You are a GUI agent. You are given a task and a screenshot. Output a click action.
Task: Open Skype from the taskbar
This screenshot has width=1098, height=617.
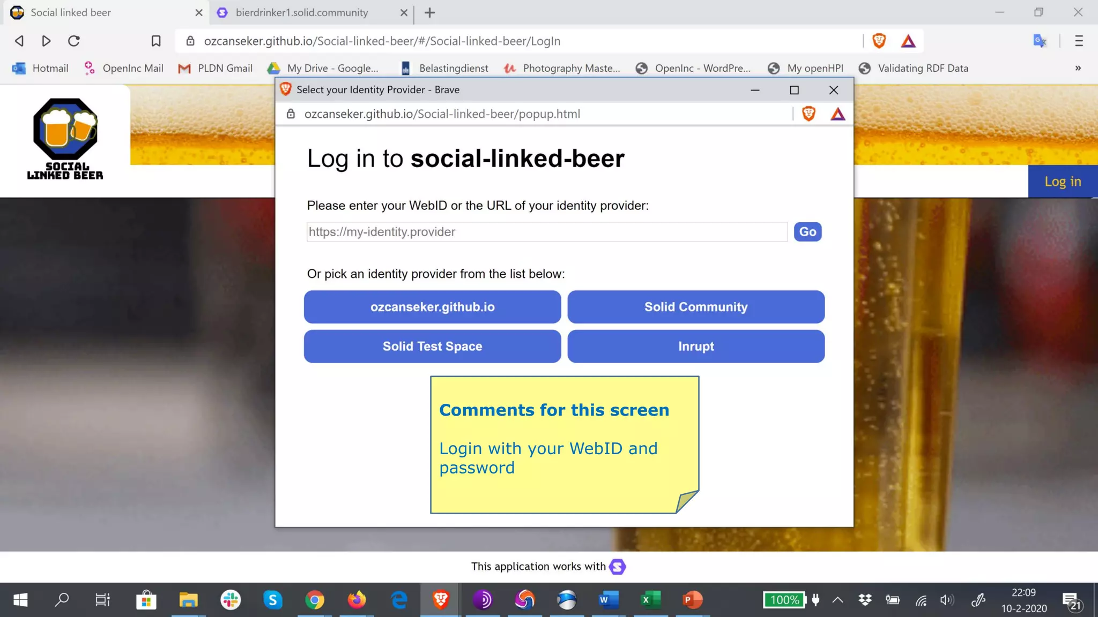(x=272, y=600)
